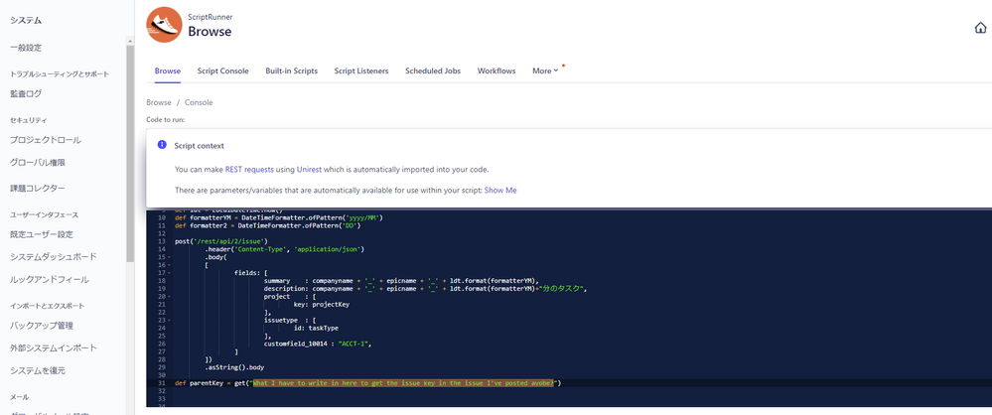Click the システム sidebar heading

coord(26,20)
